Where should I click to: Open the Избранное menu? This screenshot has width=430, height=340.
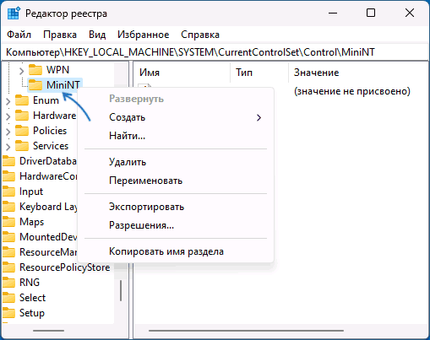144,35
